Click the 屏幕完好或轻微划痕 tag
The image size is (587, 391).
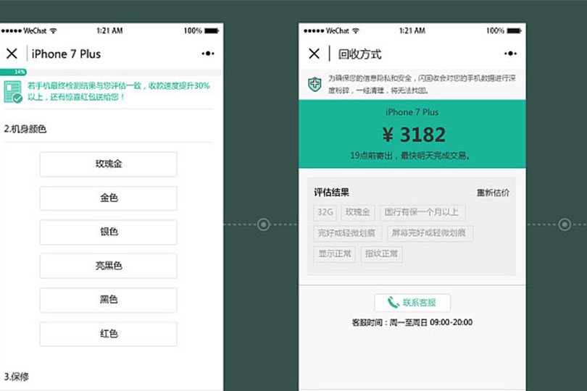430,233
